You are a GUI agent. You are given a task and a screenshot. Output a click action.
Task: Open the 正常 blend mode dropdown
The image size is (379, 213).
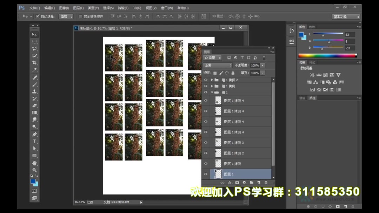pos(217,65)
